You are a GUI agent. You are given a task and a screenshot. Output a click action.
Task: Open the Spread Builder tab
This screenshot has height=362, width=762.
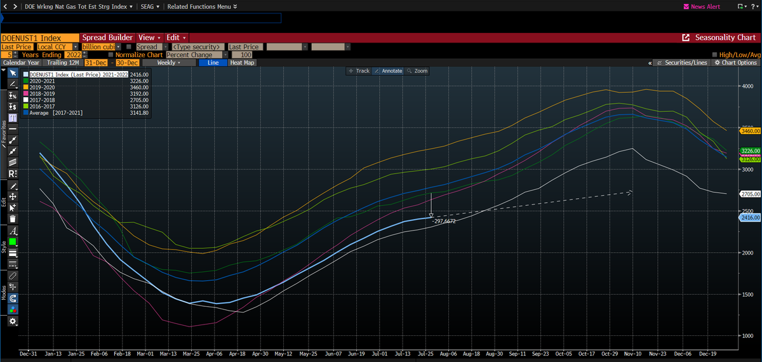(108, 37)
